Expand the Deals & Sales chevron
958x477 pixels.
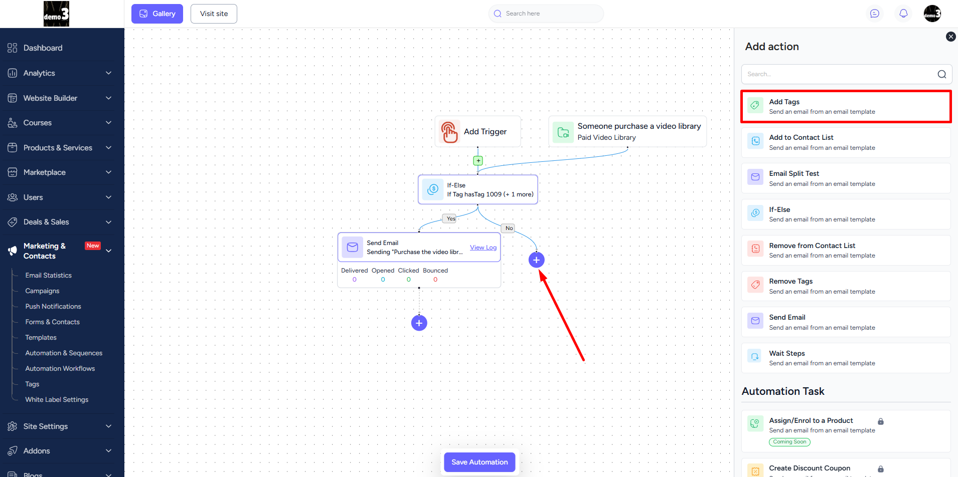[x=108, y=222]
